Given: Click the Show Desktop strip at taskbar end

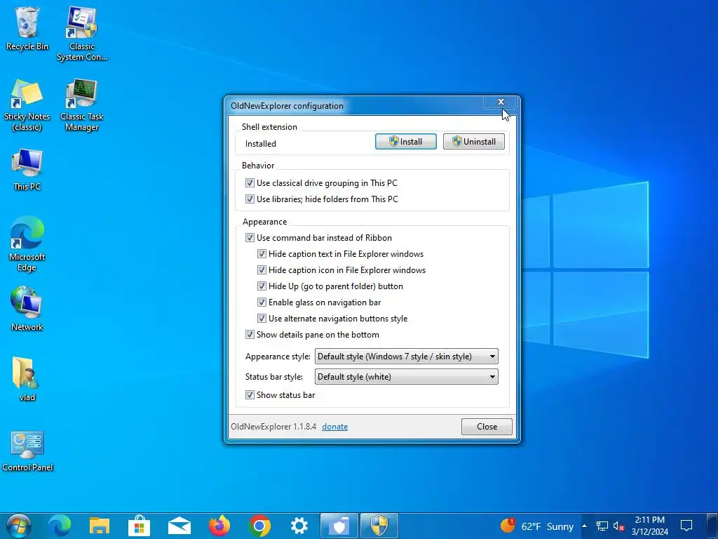Looking at the screenshot, I should [712, 526].
